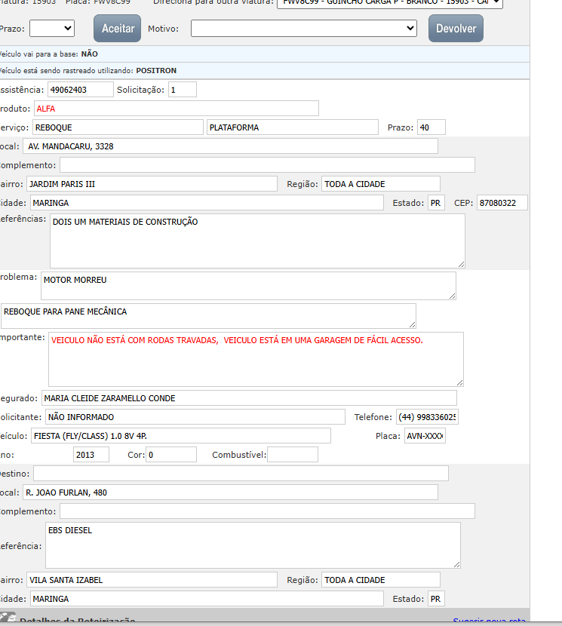This screenshot has width=562, height=626.
Task: Click the origin Cidade field MARINGA
Action: pyautogui.click(x=207, y=202)
